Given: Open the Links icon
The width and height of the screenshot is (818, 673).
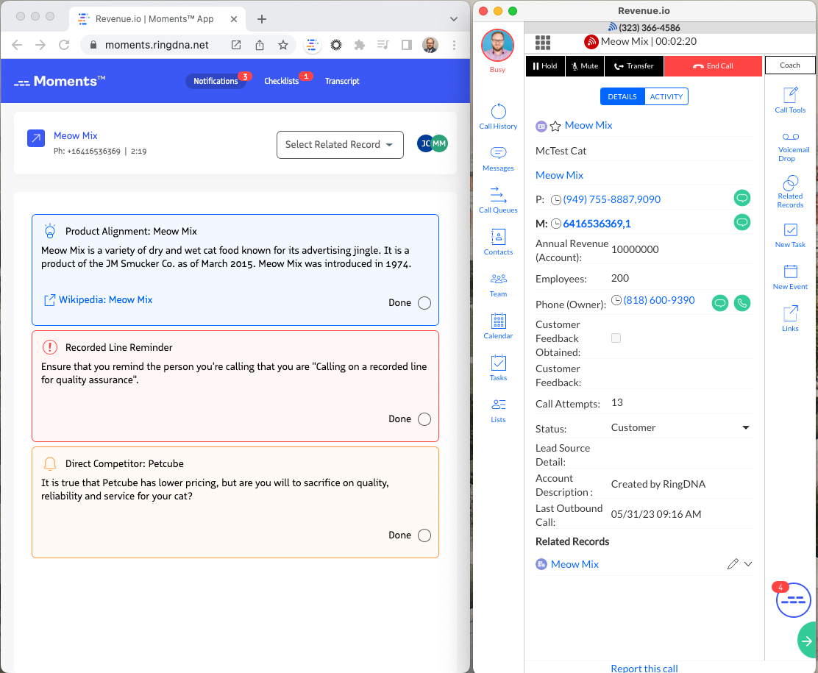Looking at the screenshot, I should (790, 318).
